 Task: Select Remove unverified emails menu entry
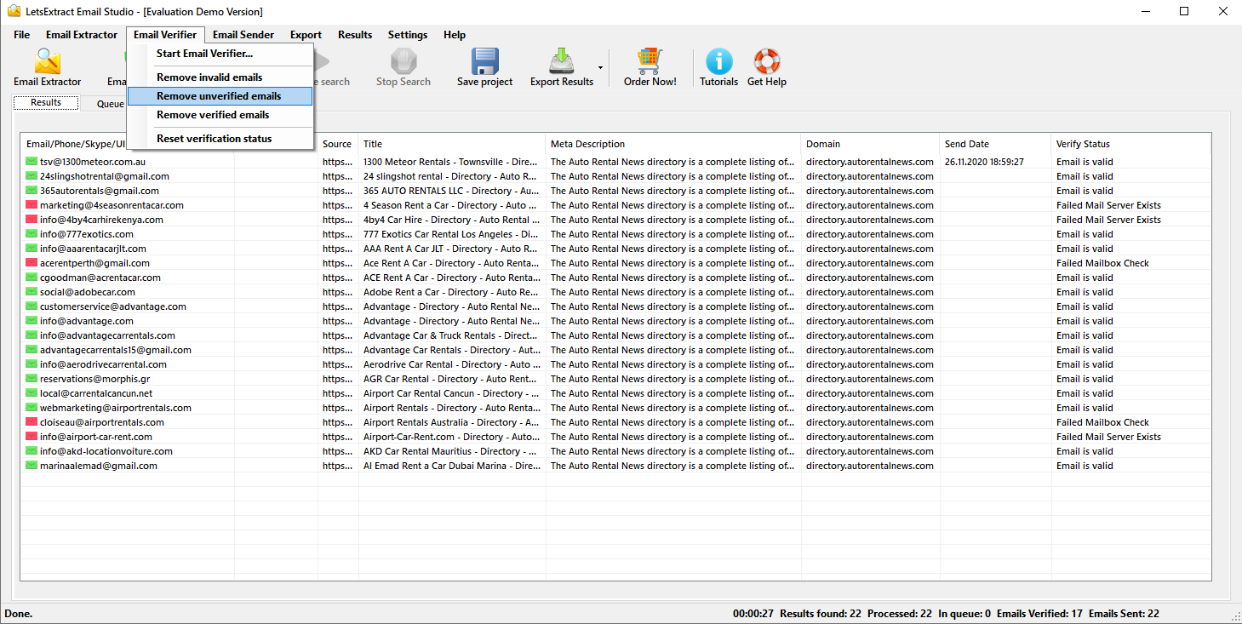(219, 96)
